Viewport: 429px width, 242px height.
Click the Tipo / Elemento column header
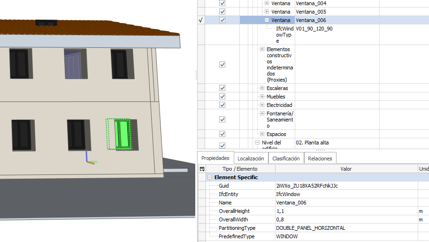tap(240, 169)
